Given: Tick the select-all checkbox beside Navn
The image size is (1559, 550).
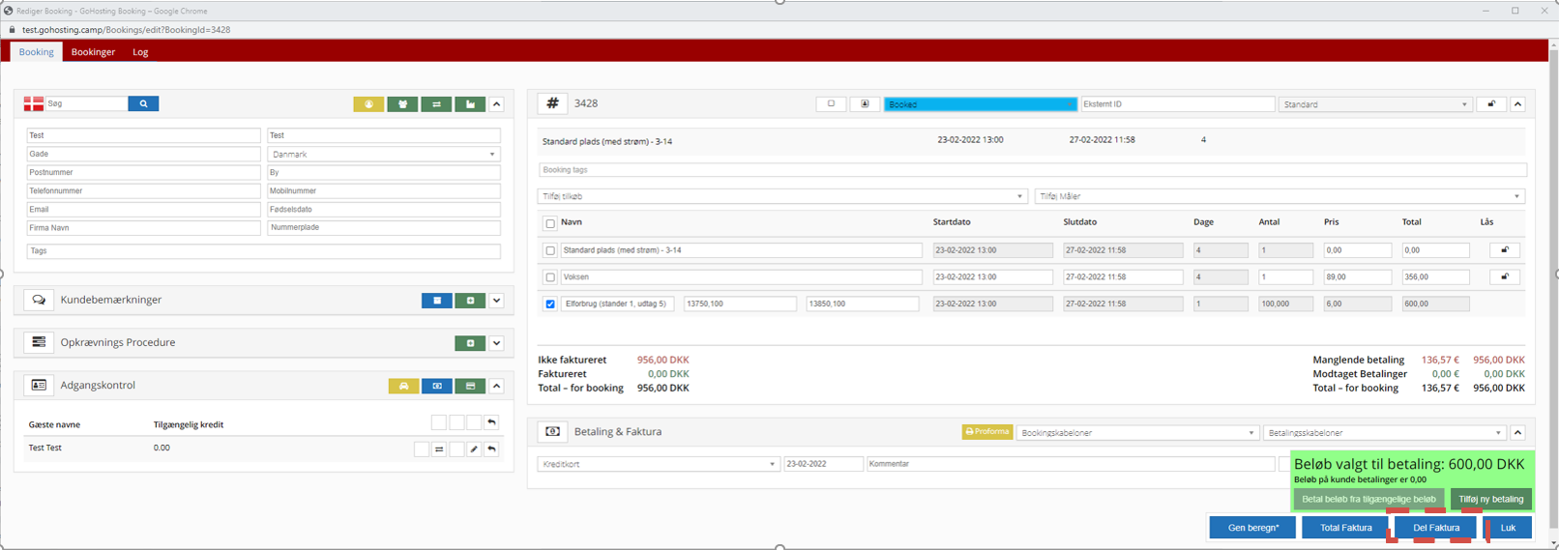Looking at the screenshot, I should tap(550, 223).
